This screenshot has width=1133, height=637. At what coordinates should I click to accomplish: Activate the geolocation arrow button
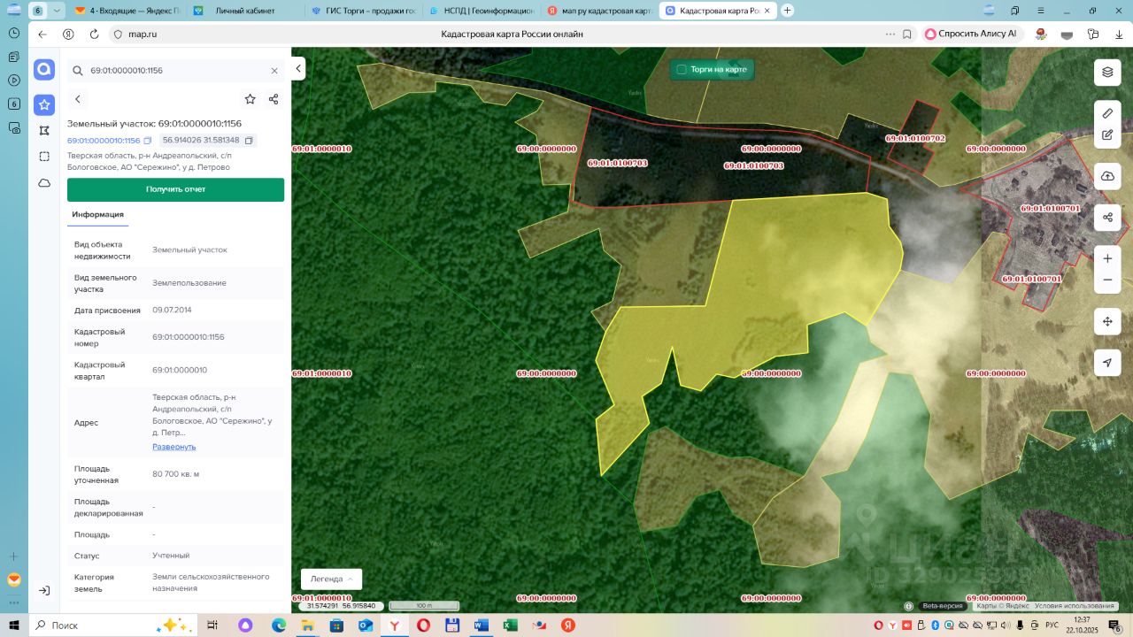tap(1107, 363)
